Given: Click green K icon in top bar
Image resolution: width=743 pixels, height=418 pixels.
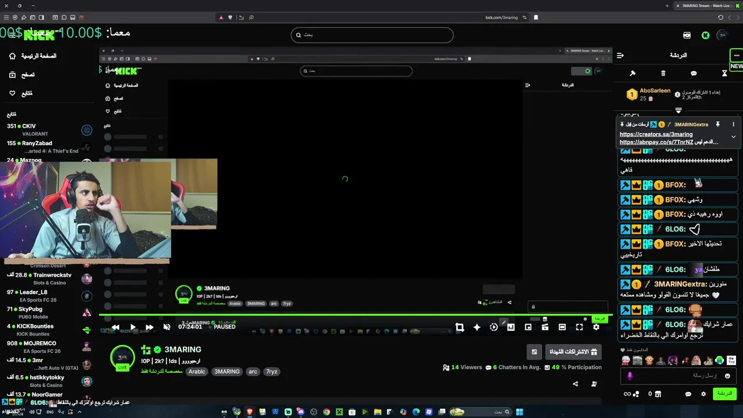Looking at the screenshot, I should click(705, 35).
